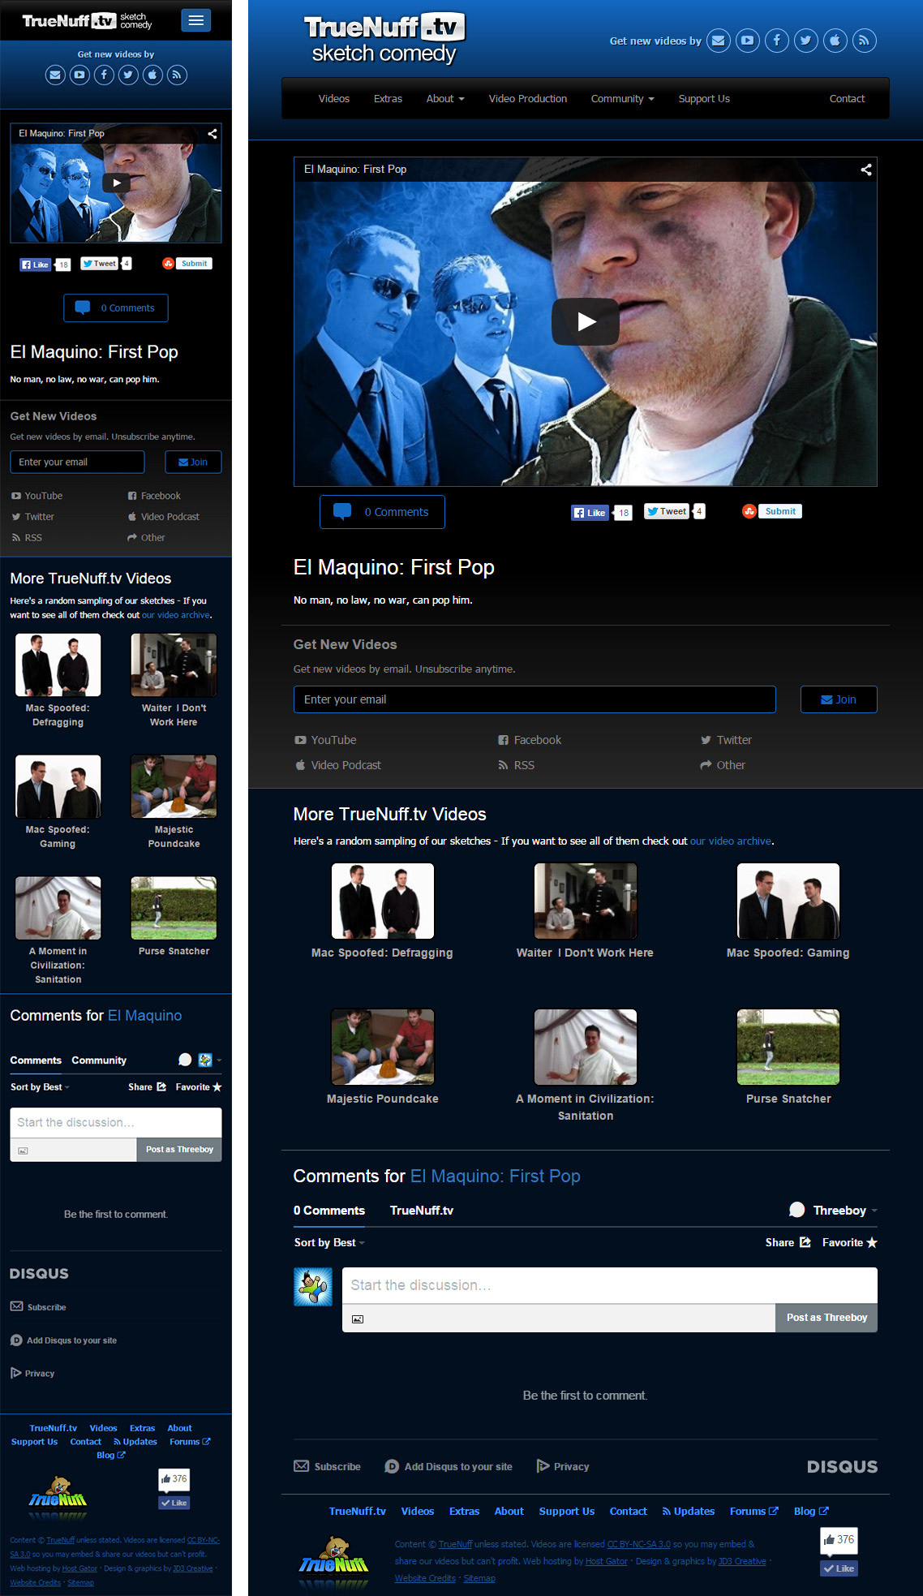Click the Join button in mobile view

[x=193, y=462]
